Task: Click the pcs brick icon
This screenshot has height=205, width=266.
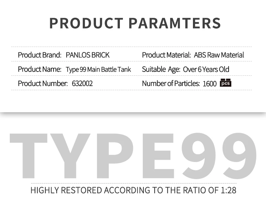Action: 225,83
